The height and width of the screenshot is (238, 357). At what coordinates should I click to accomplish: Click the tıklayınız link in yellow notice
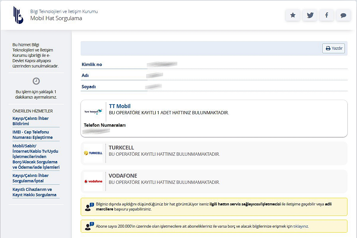pos(301,226)
